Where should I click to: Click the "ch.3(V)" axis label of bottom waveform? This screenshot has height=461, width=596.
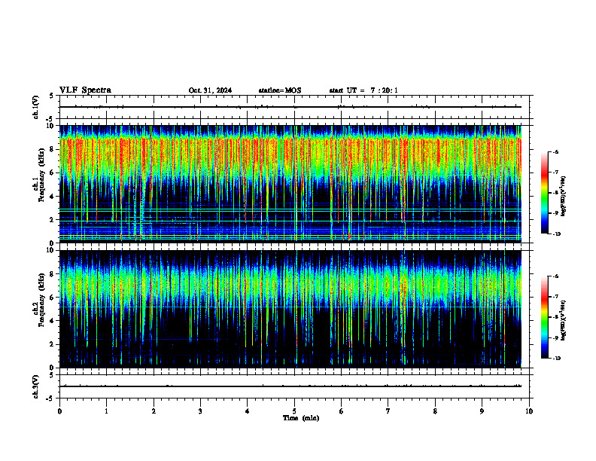36,387
